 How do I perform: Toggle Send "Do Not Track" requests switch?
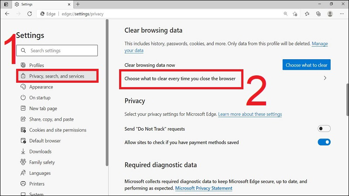coord(324,128)
